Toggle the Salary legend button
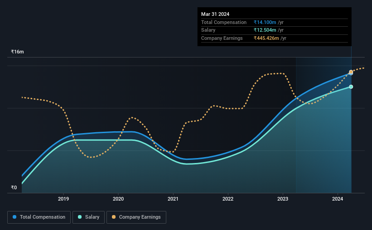Image resolution: width=372 pixels, height=230 pixels. [88, 217]
